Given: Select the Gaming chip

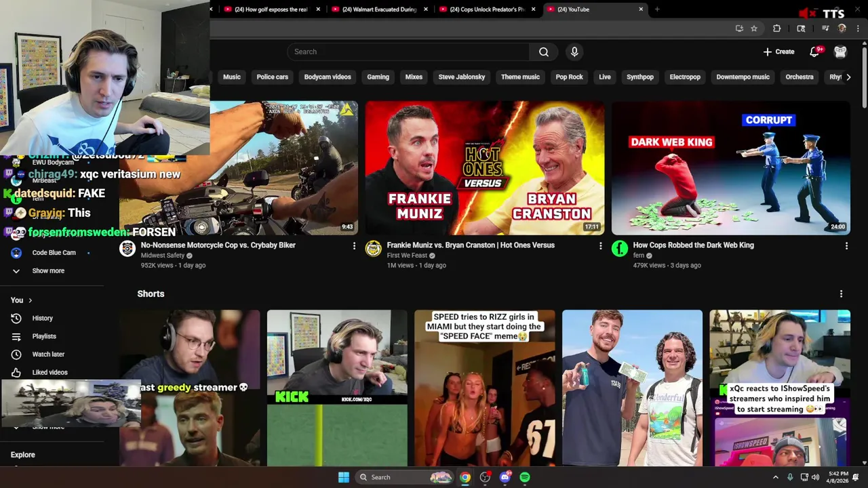Looking at the screenshot, I should pyautogui.click(x=378, y=77).
